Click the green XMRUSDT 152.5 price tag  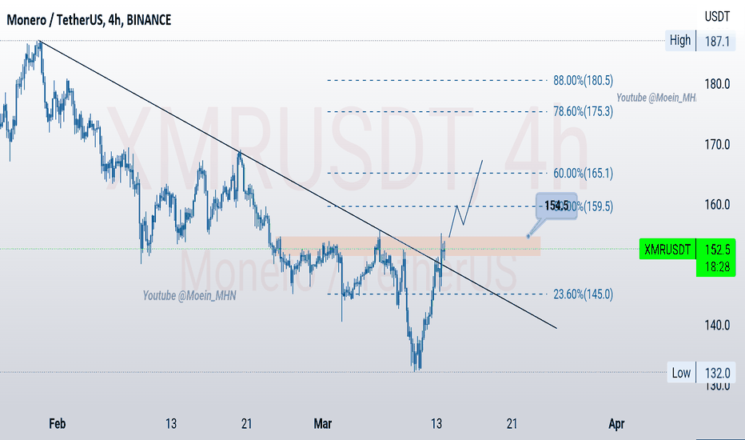click(x=687, y=249)
